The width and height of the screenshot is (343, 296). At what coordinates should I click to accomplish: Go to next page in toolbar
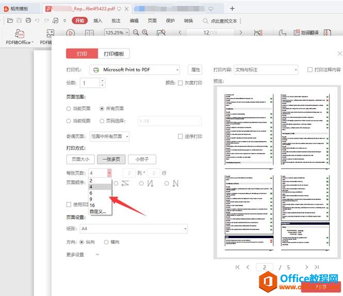[241, 33]
